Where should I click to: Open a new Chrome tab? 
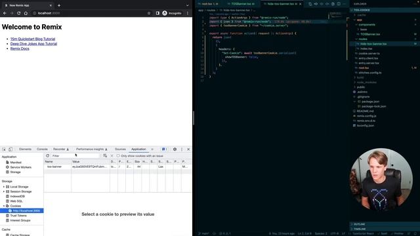tap(59, 5)
